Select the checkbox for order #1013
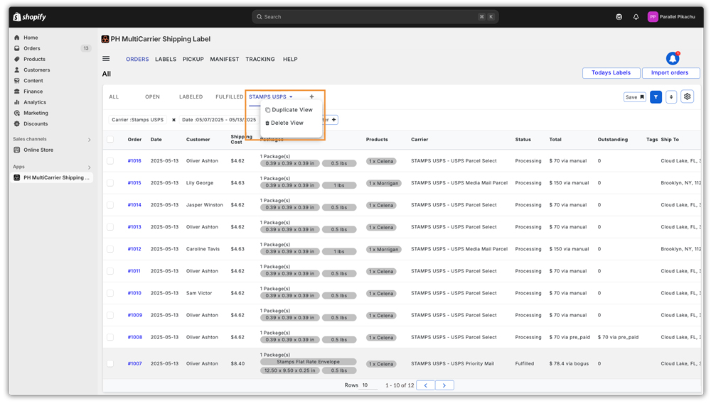The width and height of the screenshot is (711, 403). click(110, 227)
